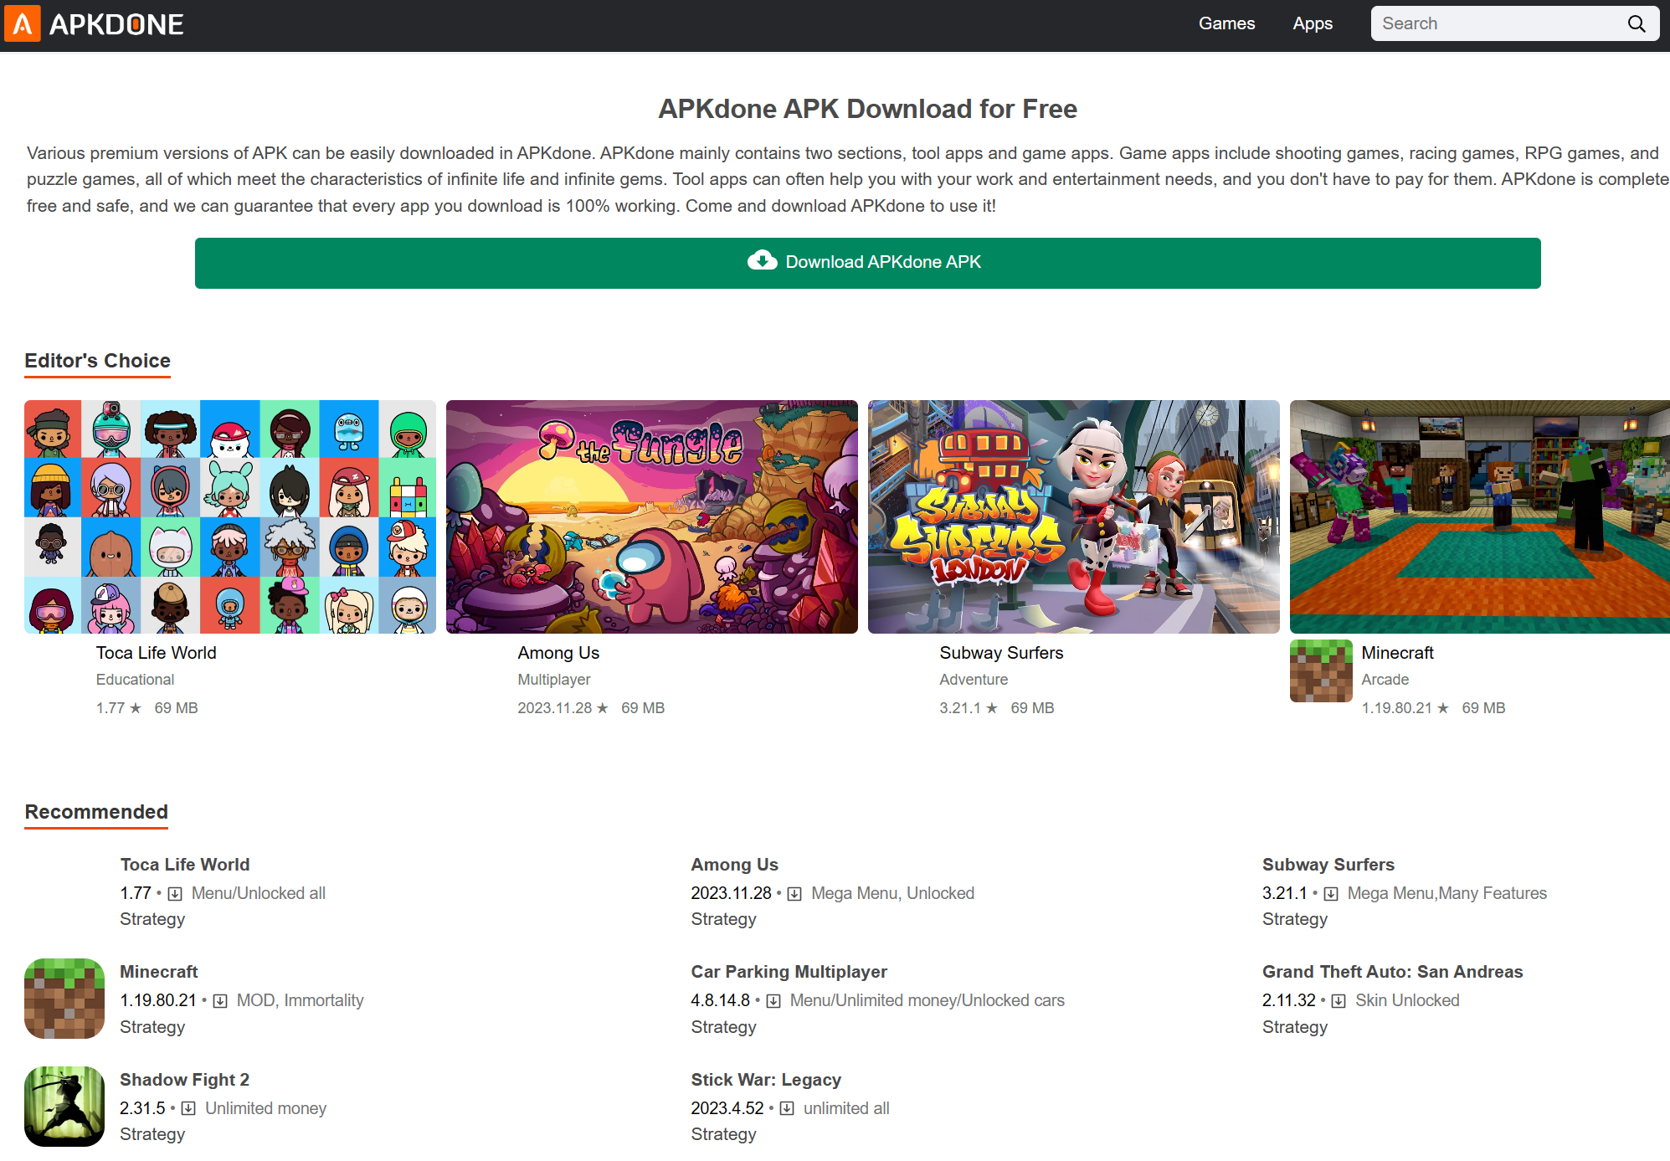Click download icon beside GTA San Andreas version
This screenshot has width=1670, height=1161.
(1339, 1001)
